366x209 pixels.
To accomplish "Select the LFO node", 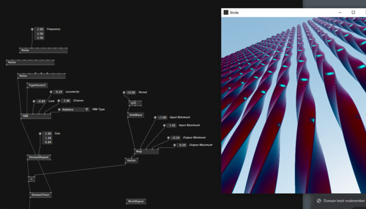I will (133, 103).
